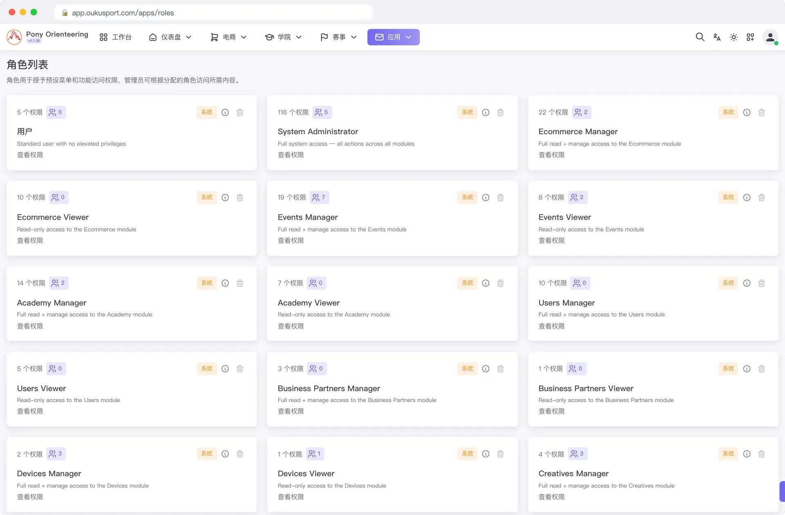Viewport: 785px width, 515px height.
Task: Click user count badge on Events Manager
Action: pos(319,197)
